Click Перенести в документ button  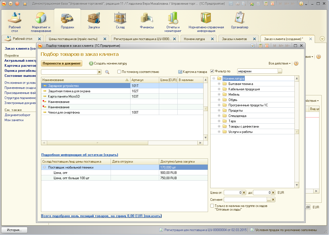[62, 63]
